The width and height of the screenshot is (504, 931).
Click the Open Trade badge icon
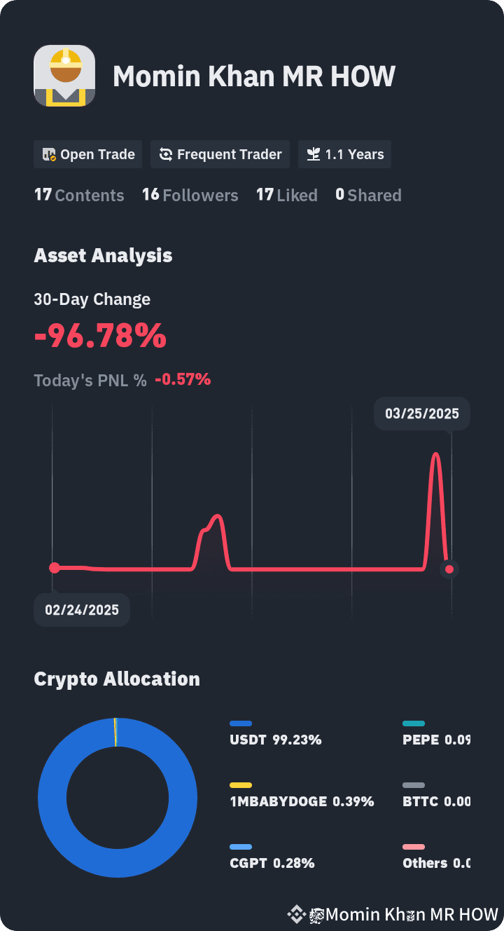pyautogui.click(x=49, y=155)
